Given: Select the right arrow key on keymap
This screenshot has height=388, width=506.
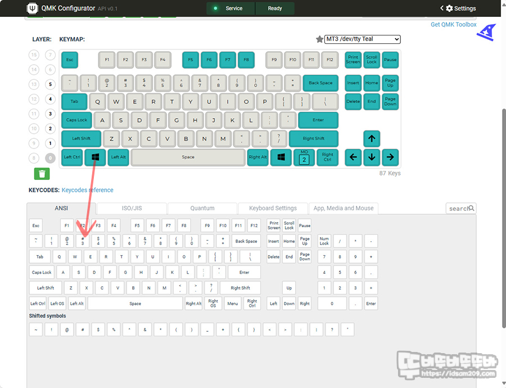Looking at the screenshot, I should click(x=390, y=157).
